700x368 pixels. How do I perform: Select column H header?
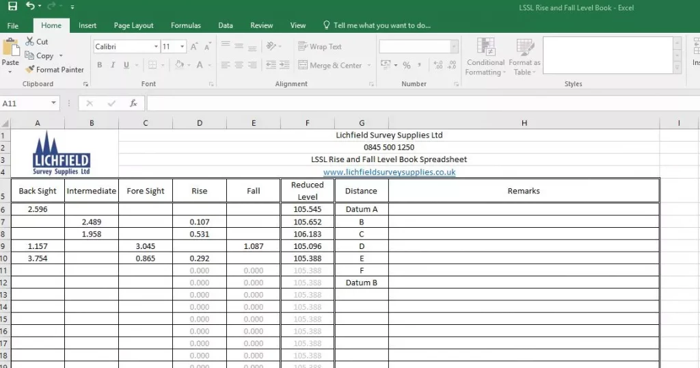[x=524, y=123]
